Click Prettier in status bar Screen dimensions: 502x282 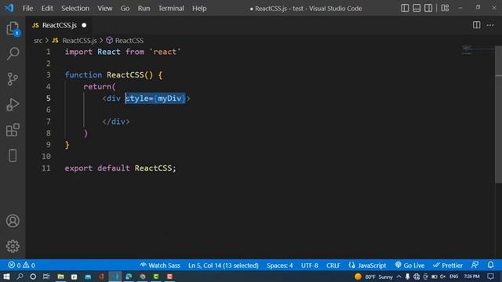click(448, 266)
